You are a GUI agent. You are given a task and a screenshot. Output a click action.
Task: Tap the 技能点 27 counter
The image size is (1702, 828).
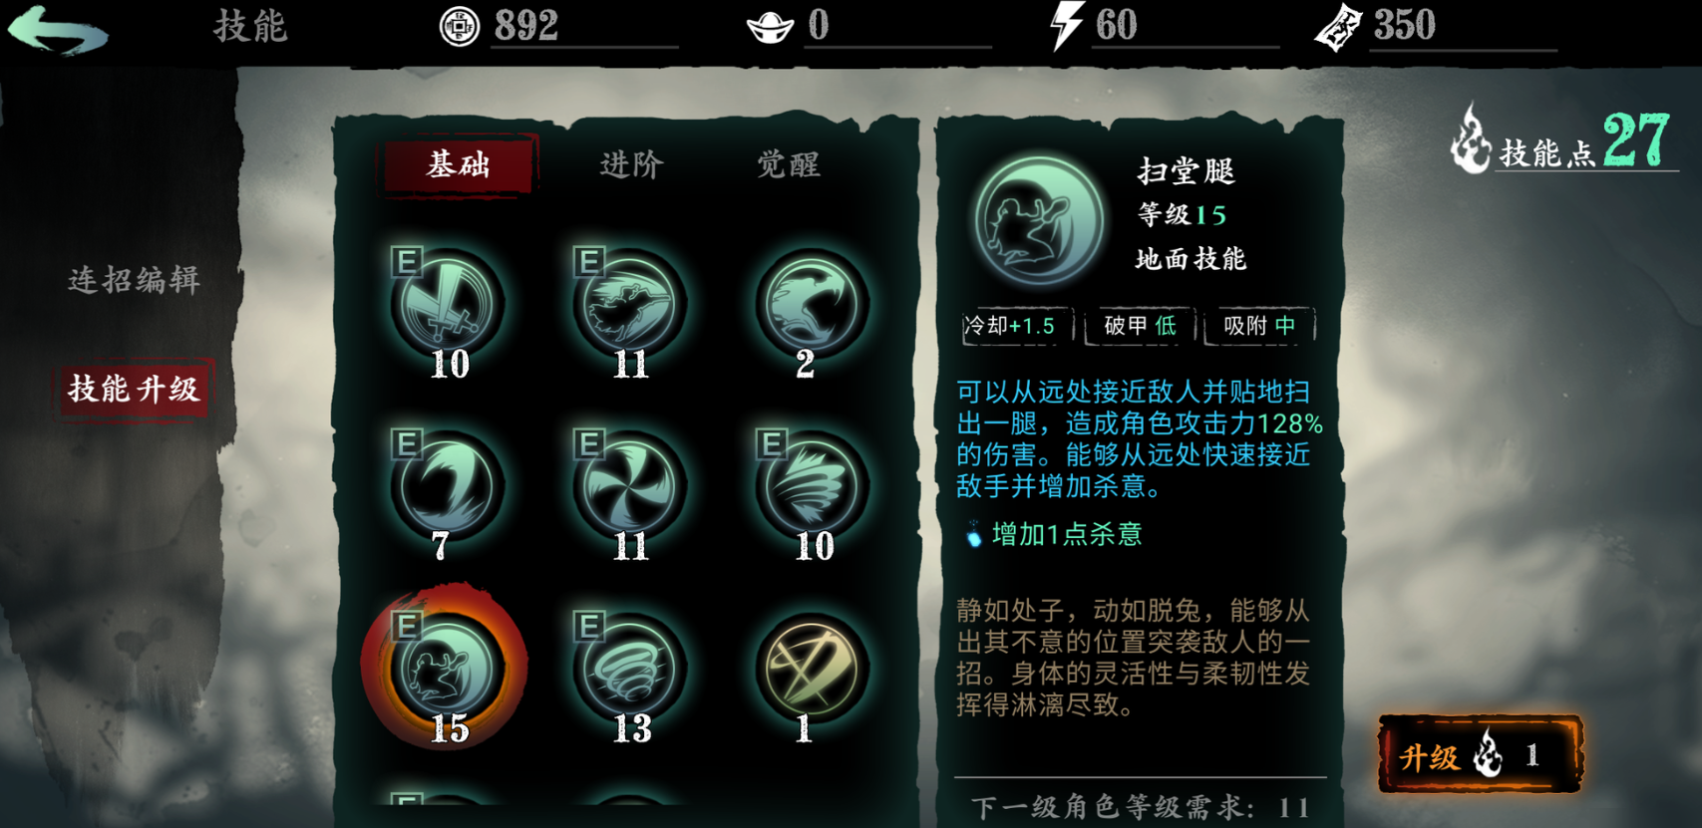point(1562,141)
